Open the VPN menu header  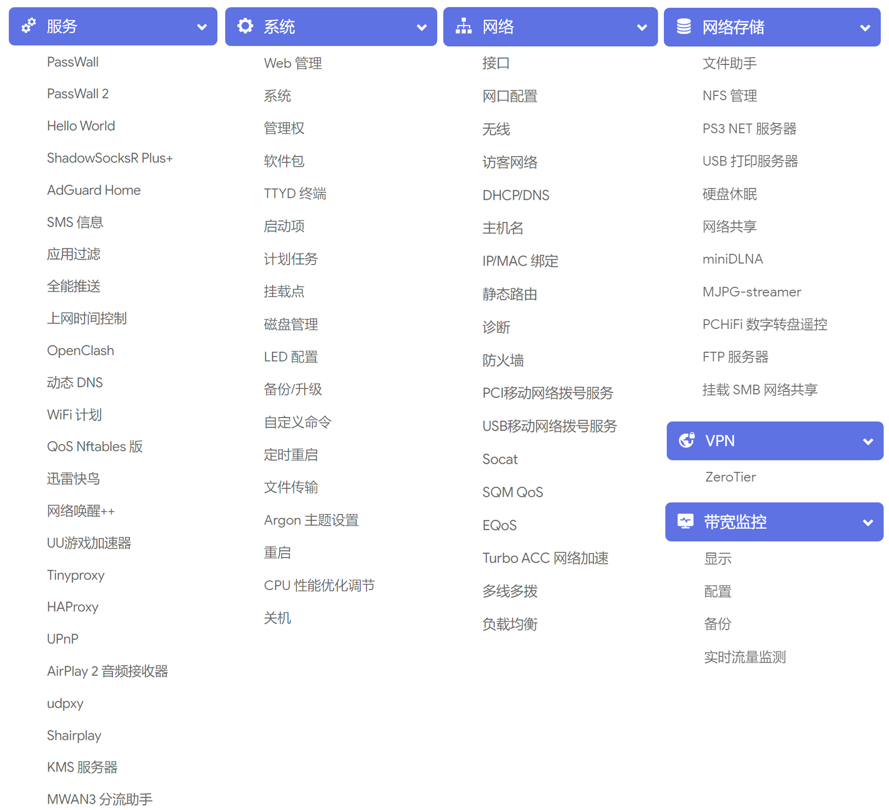tap(775, 440)
